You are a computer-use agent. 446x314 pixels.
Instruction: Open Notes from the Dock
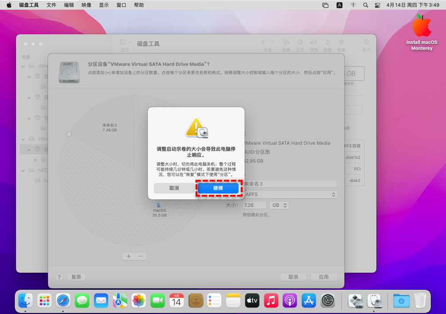233,300
